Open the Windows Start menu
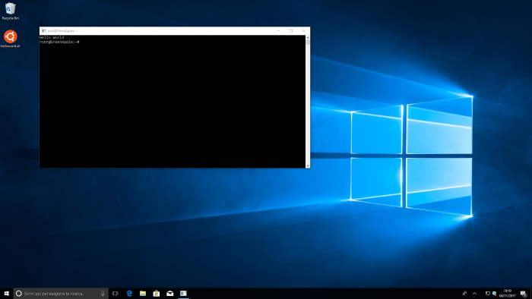Viewport: 532px width, 299px height. (6, 293)
